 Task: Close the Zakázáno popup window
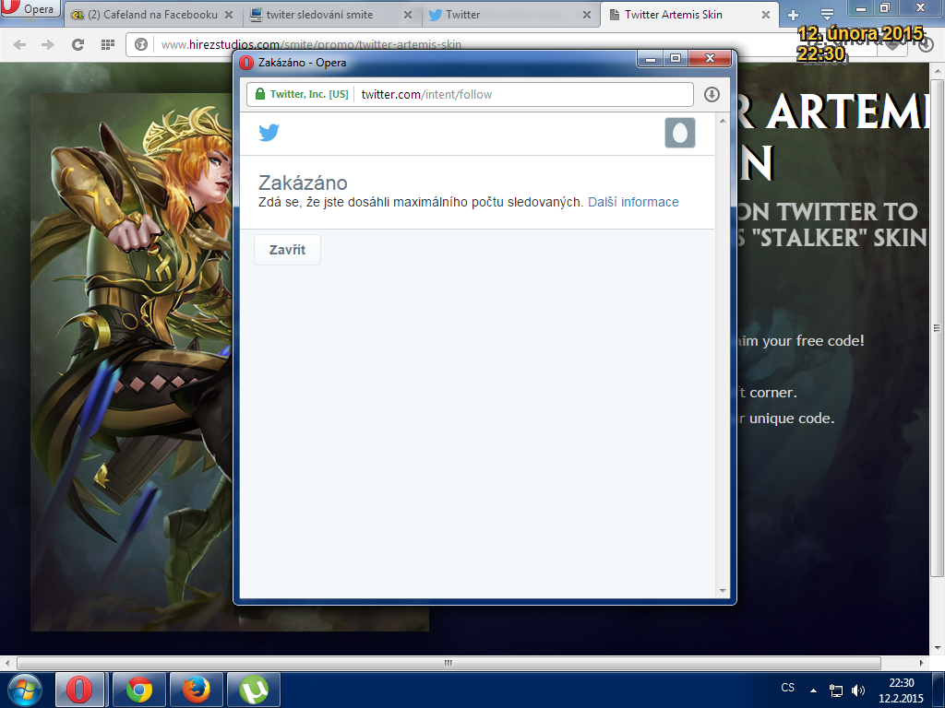pyautogui.click(x=710, y=58)
